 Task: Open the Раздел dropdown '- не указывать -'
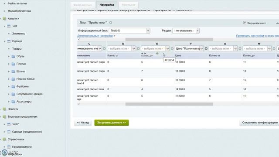point(186,31)
